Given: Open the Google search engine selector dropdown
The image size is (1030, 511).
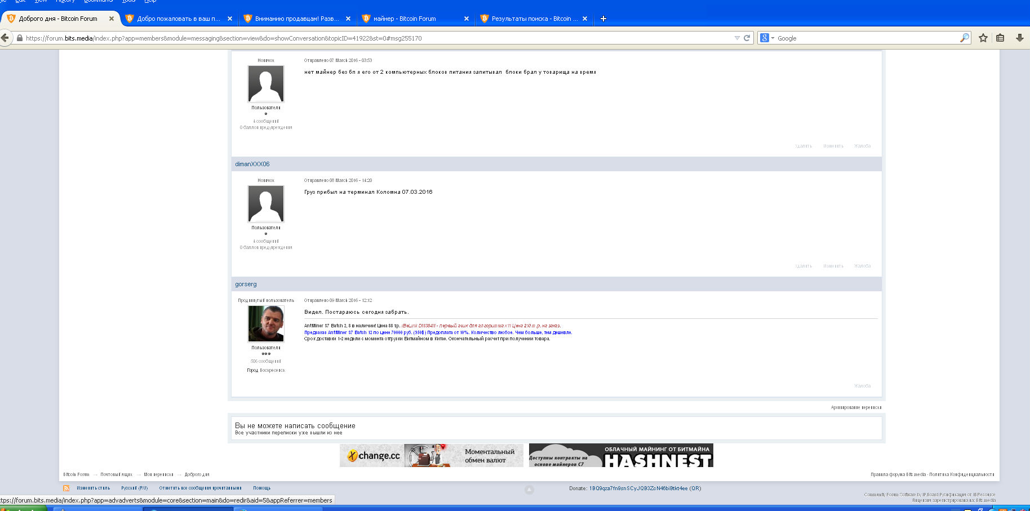Looking at the screenshot, I should pos(767,38).
